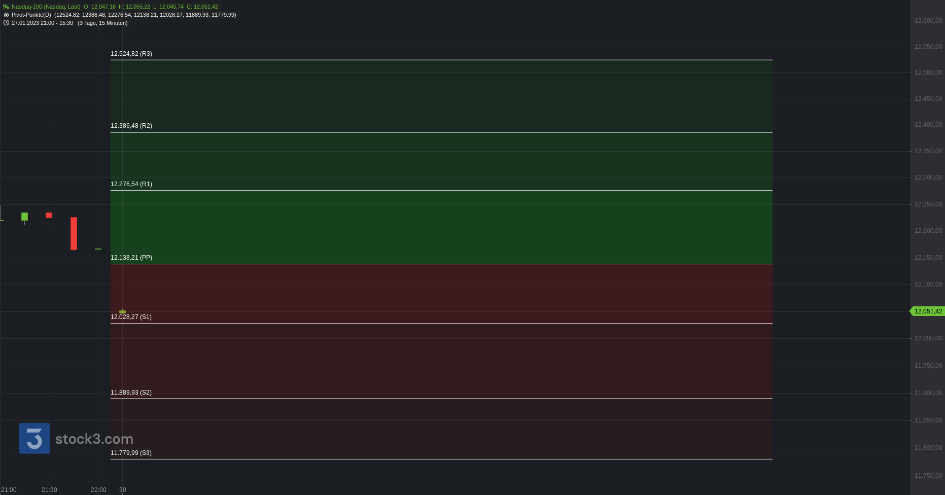Select the R3 pivot line label 12.524,82
The height and width of the screenshot is (495, 945).
[131, 54]
